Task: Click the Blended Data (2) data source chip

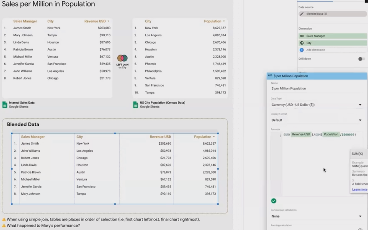Action: 333,14
